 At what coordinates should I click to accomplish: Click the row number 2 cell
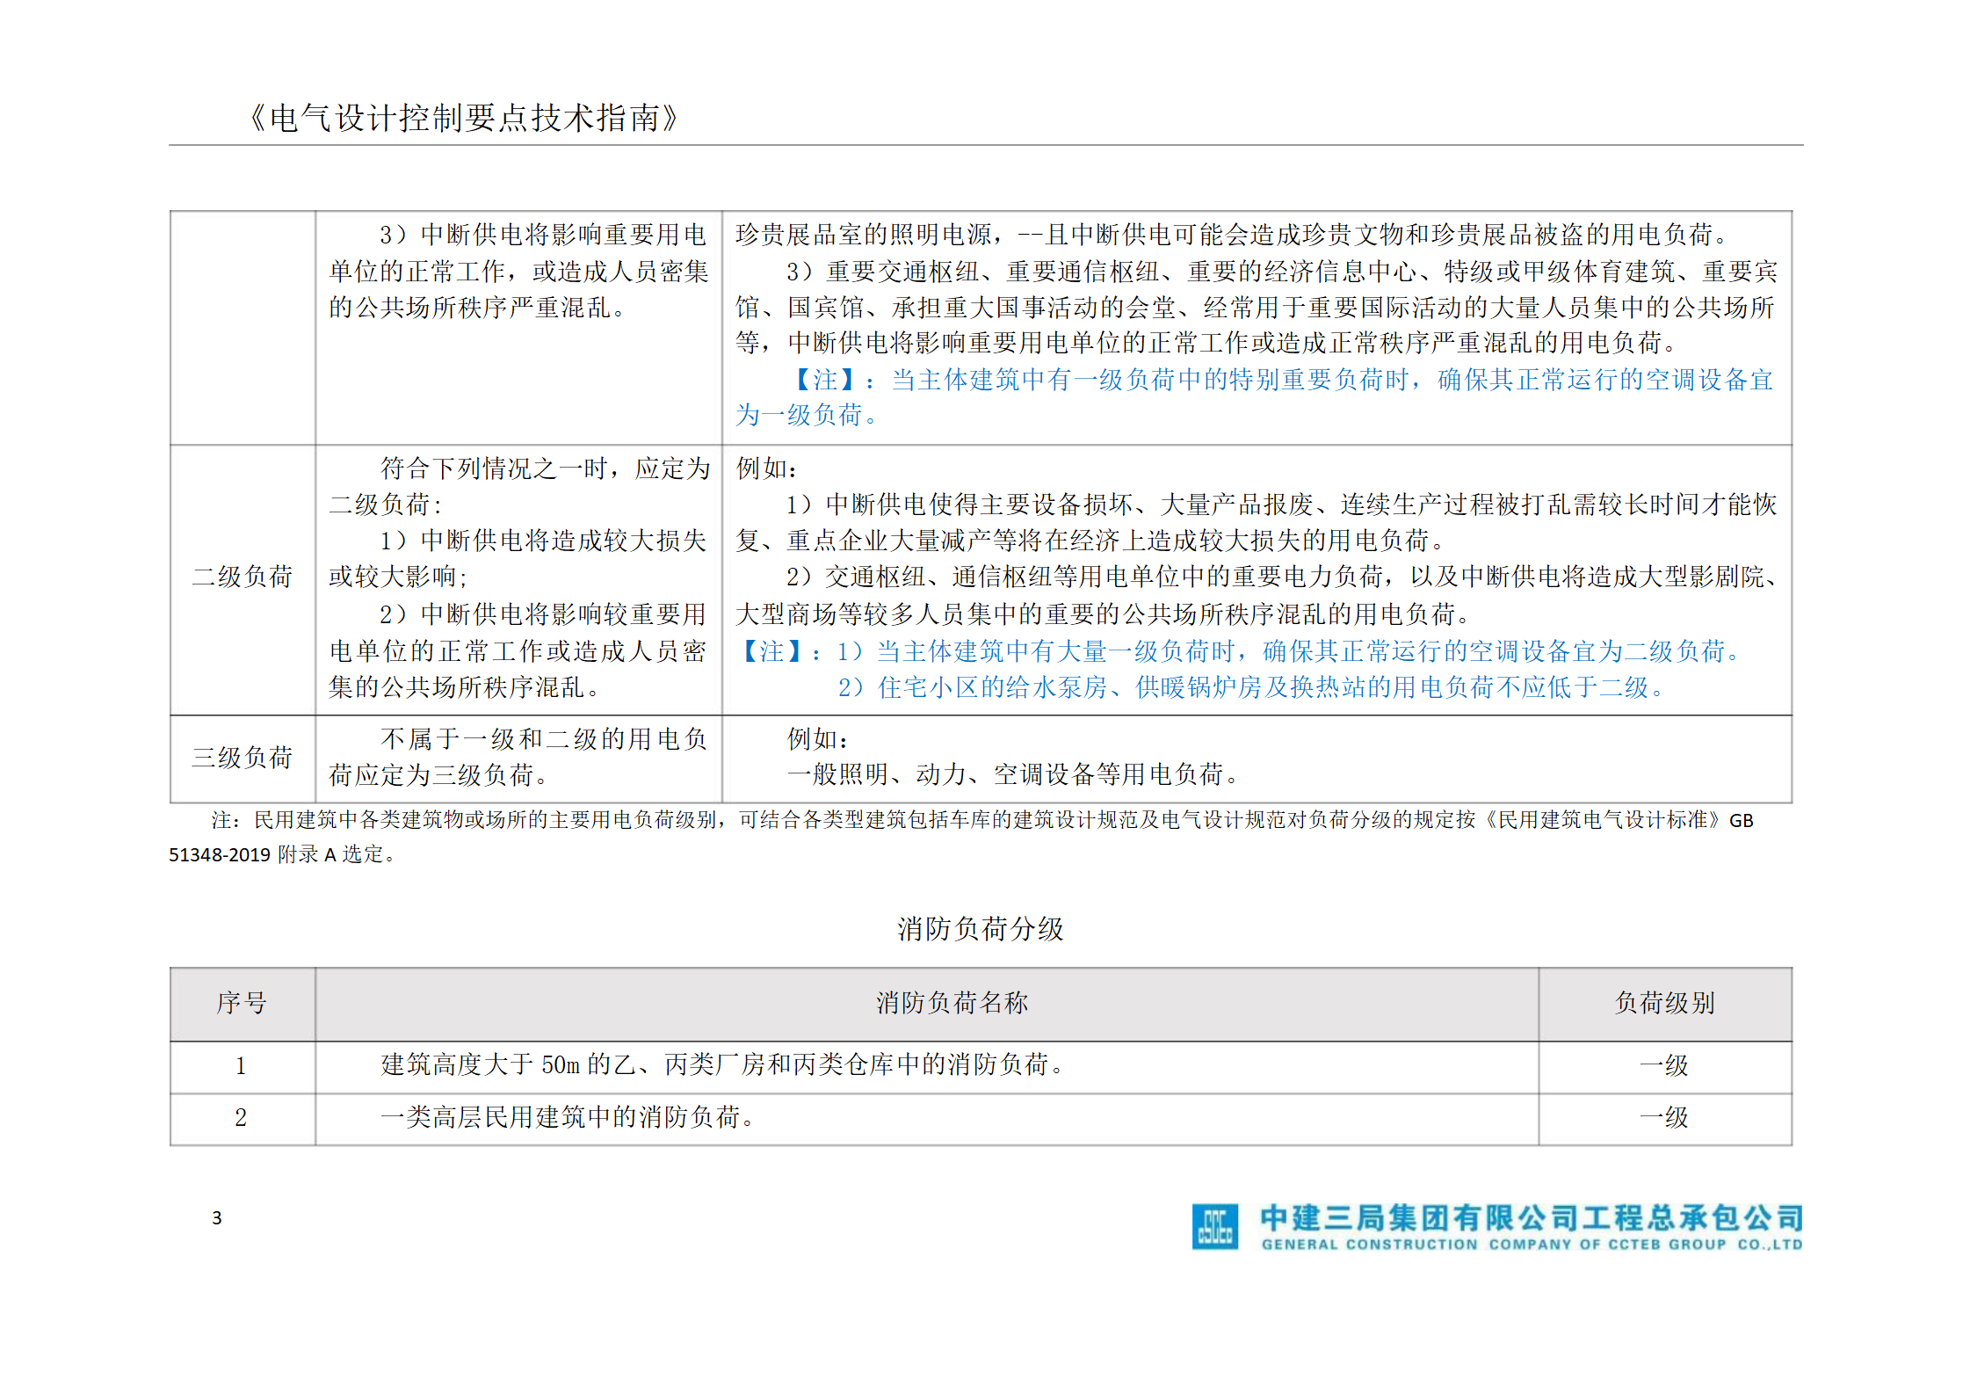pyautogui.click(x=241, y=1118)
